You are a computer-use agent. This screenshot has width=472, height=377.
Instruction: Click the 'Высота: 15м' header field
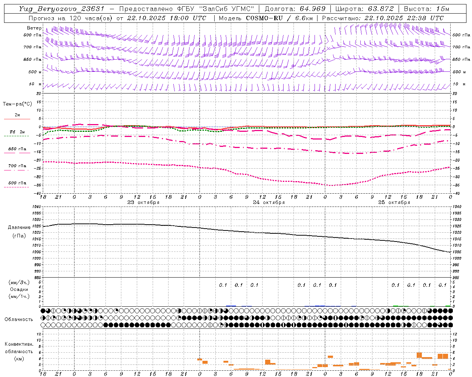427,9
